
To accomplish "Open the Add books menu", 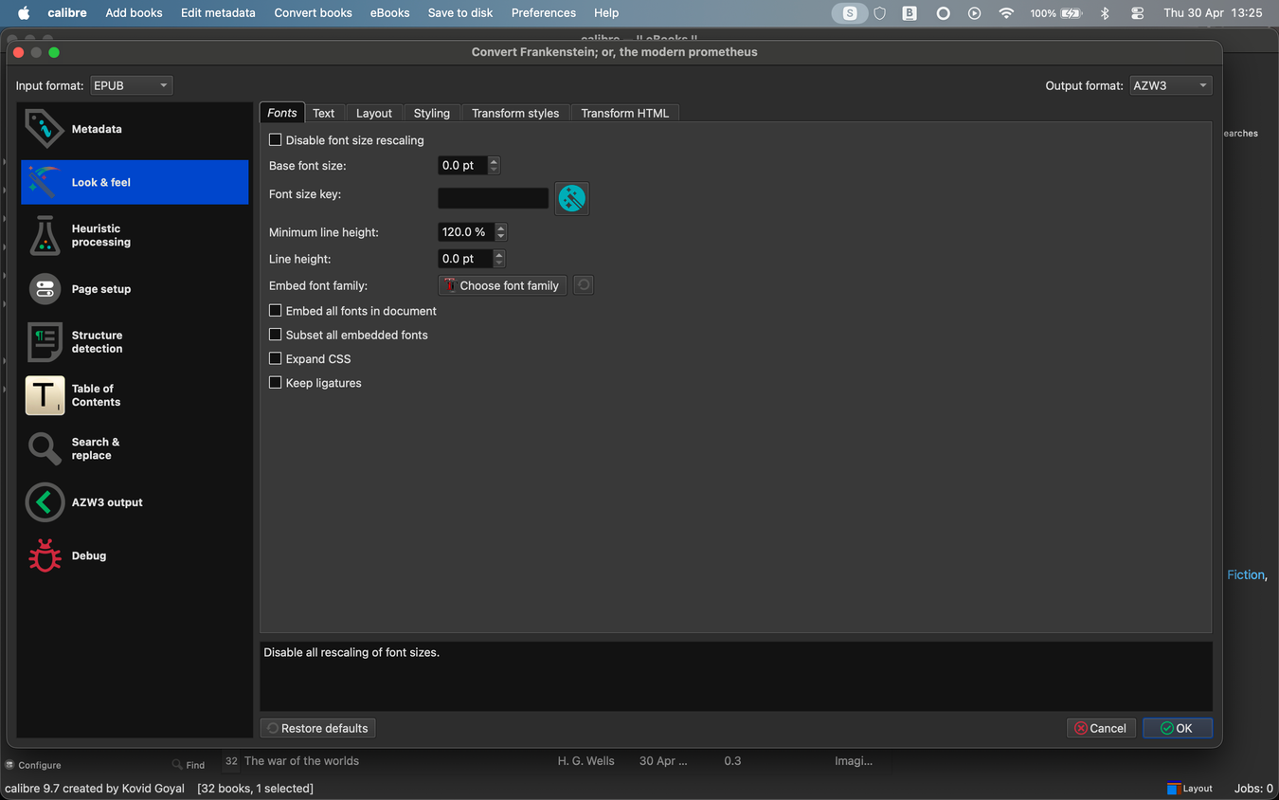I will (134, 12).
